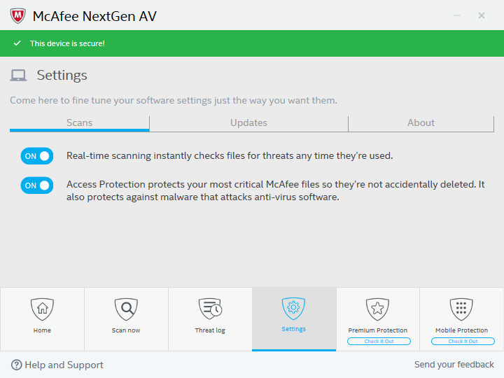Click the laptop icon beside Settings heading
The image size is (504, 378).
(x=18, y=76)
